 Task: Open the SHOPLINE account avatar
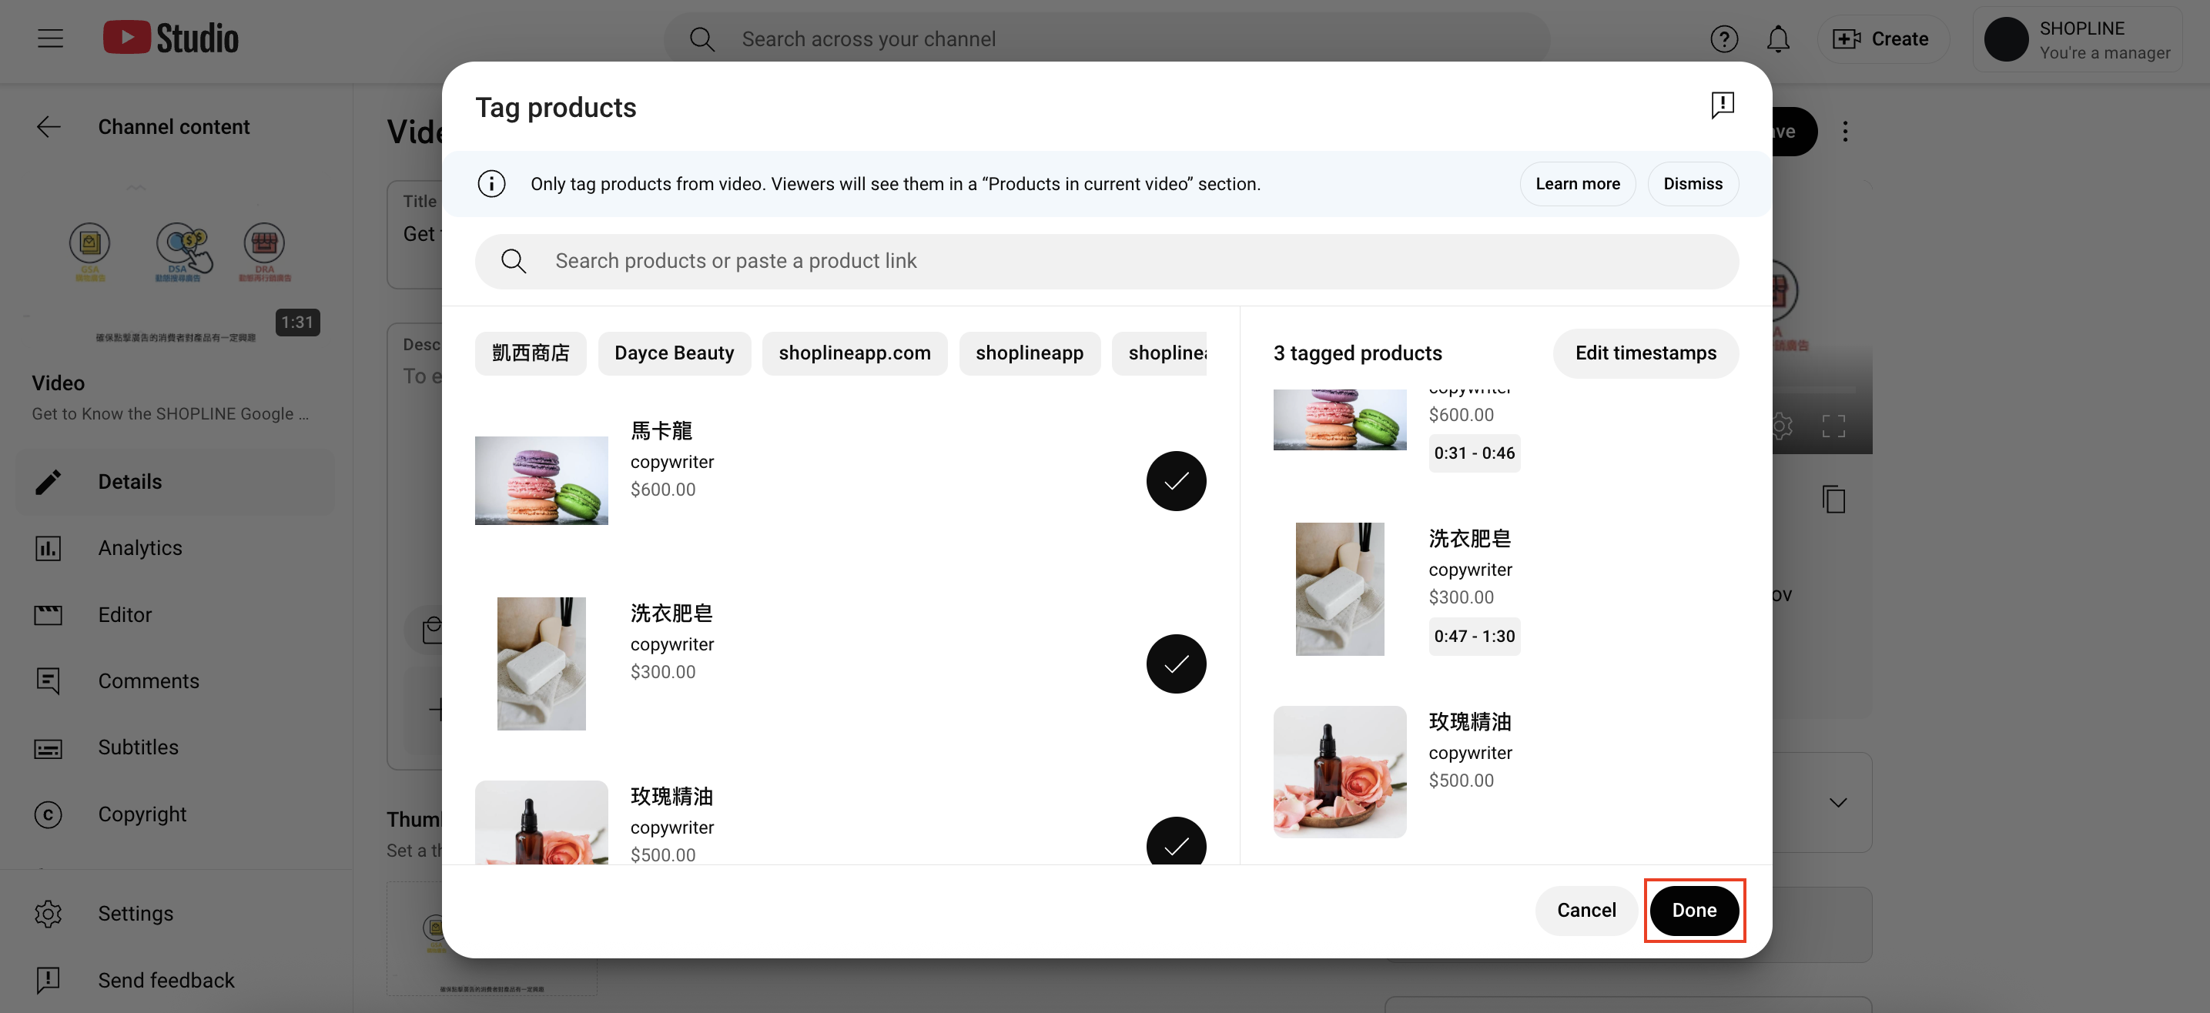[x=2005, y=39]
